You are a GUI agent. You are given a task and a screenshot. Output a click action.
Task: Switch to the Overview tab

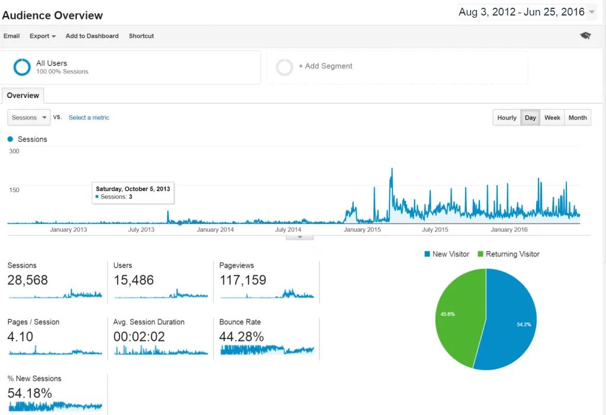click(x=22, y=95)
